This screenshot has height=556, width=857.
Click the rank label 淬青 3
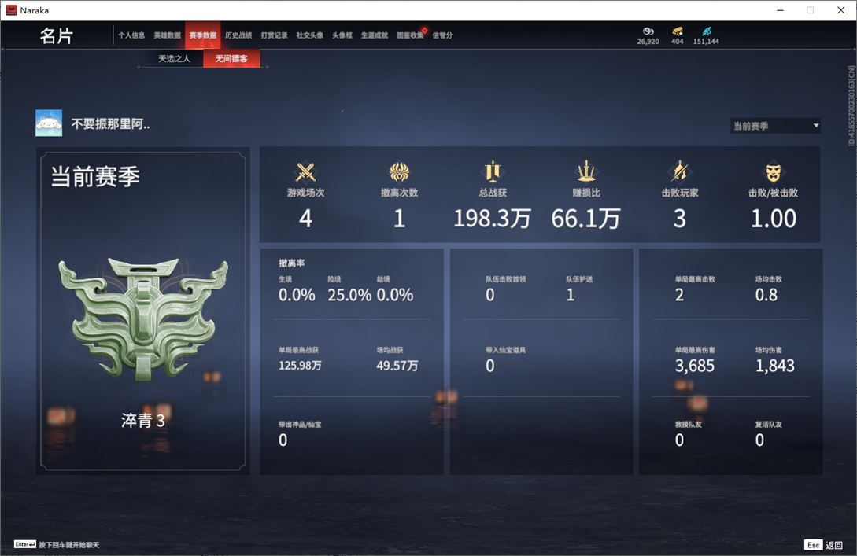[x=143, y=421]
